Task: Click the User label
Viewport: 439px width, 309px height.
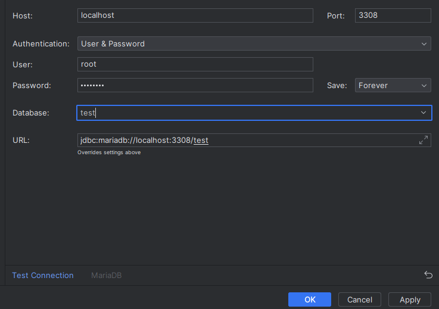Action: pyautogui.click(x=23, y=65)
